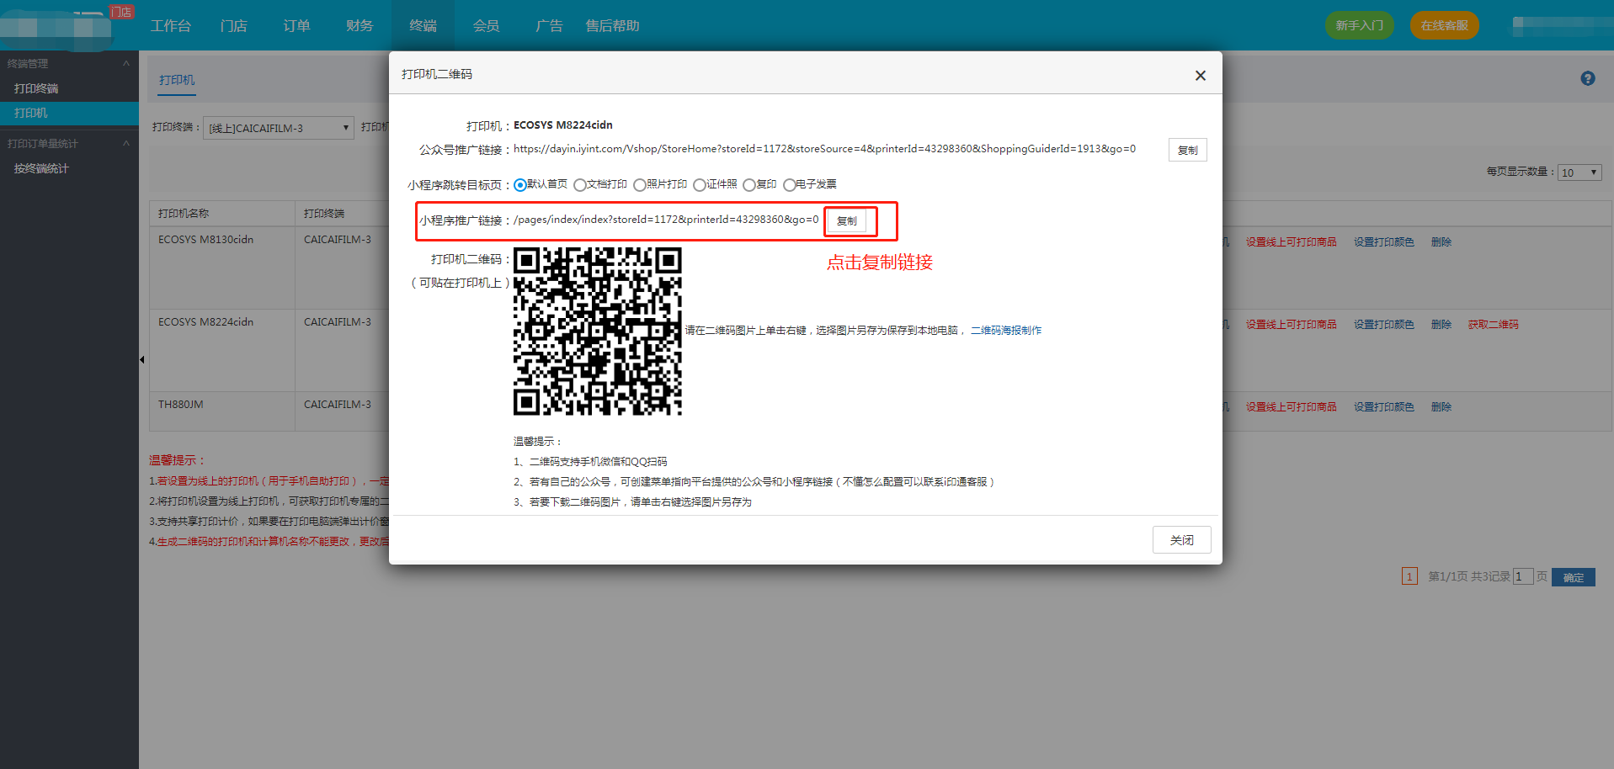Open the 会员 top menu
The image size is (1614, 769).
coord(486,26)
